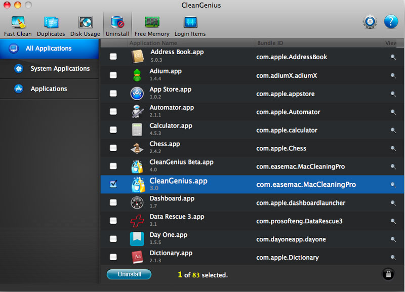View Day One.app with its magnifier icon
The width and height of the screenshot is (405, 292).
(x=393, y=239)
